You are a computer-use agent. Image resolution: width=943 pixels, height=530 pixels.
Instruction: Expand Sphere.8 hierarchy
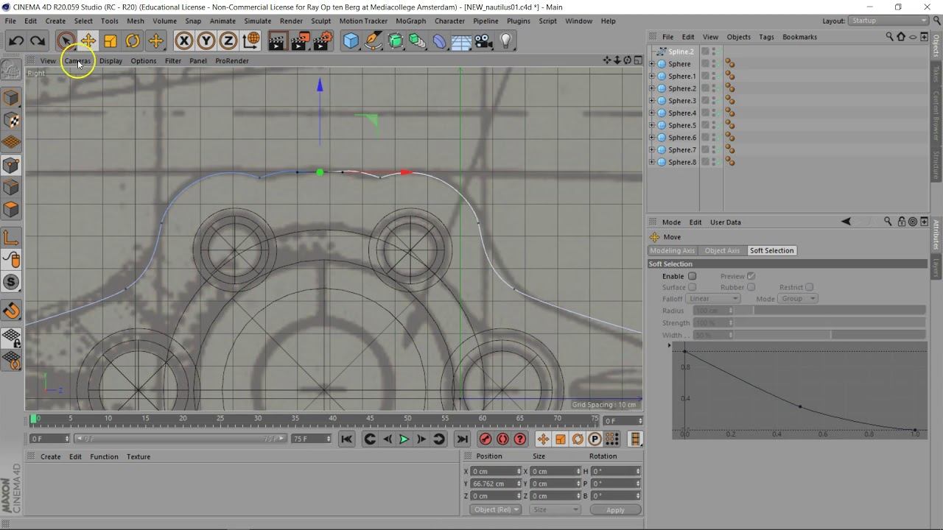(651, 162)
